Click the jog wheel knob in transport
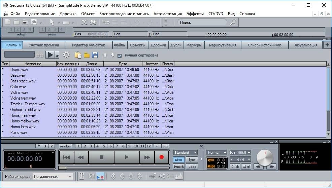The image size is (332, 188). point(265,158)
